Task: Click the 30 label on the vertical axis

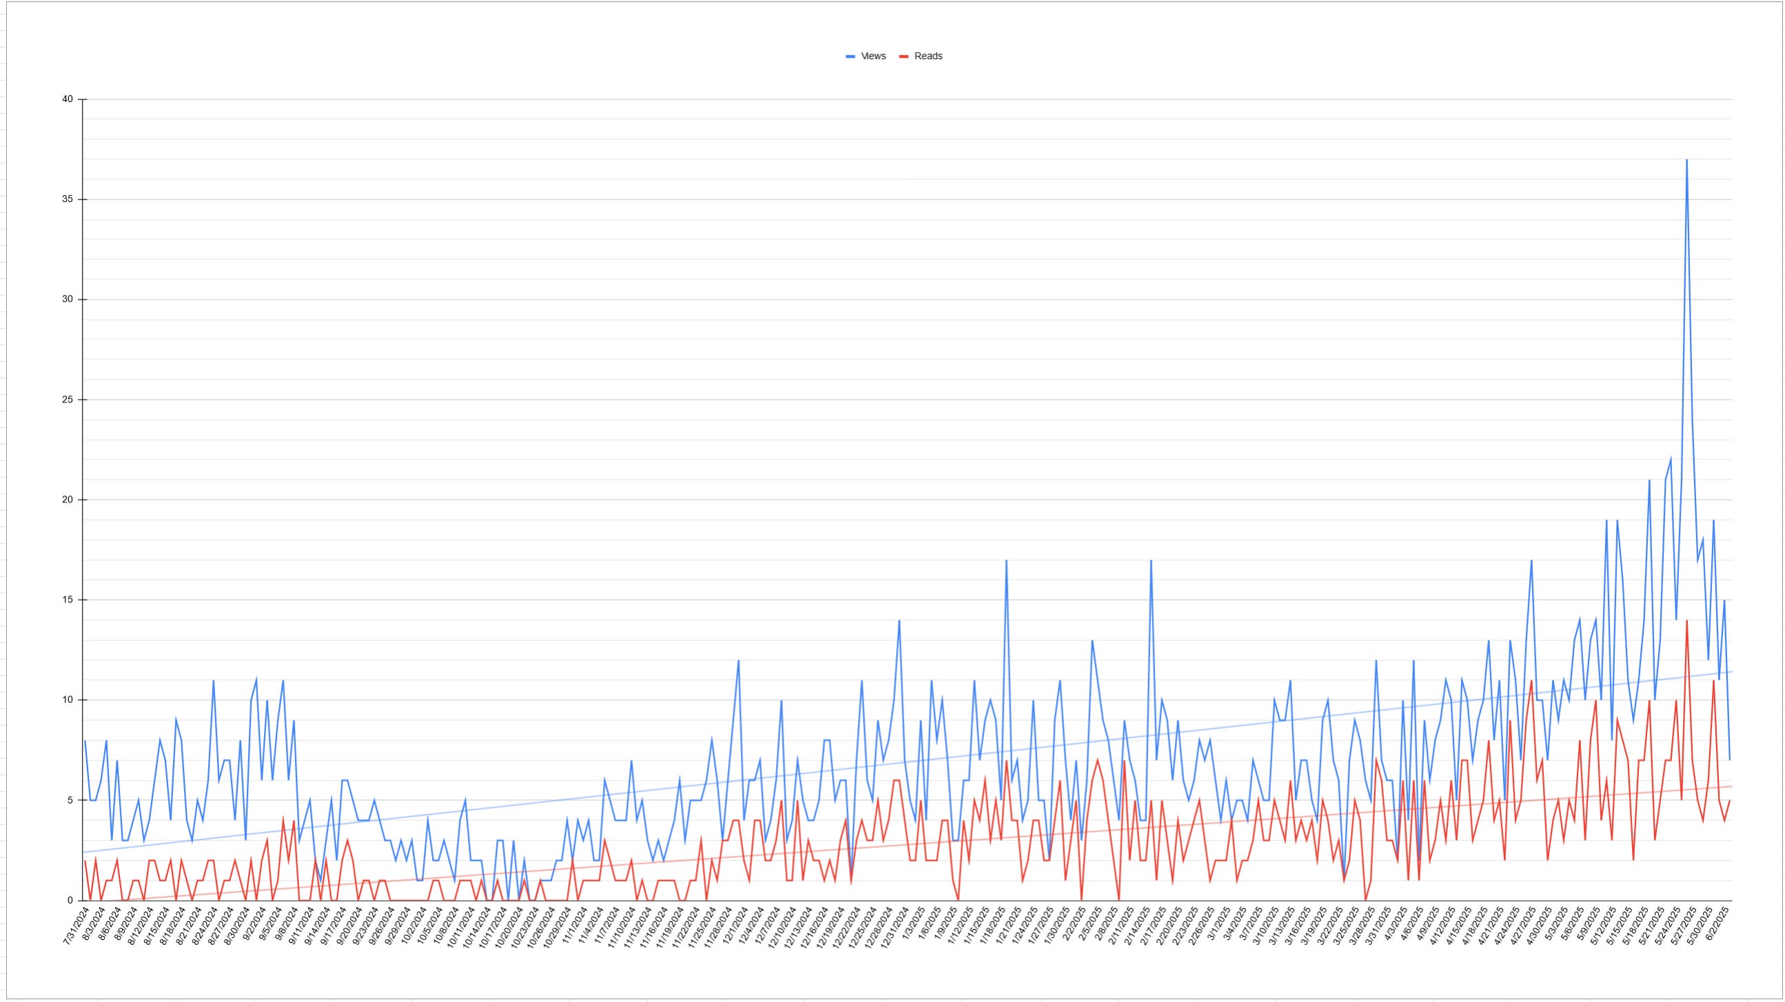Action: [68, 299]
